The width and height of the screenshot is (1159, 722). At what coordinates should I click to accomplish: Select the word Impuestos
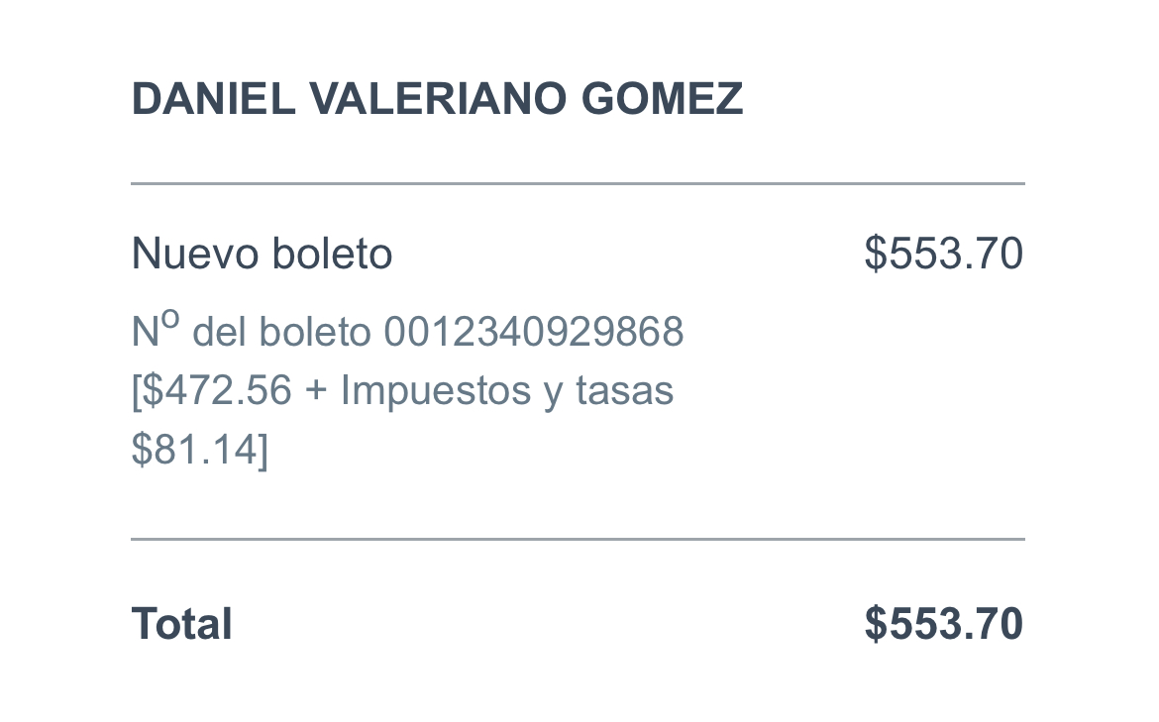(x=435, y=390)
